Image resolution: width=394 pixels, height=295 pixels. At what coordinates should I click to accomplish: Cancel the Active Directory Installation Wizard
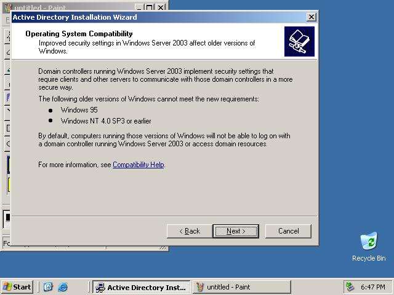(288, 231)
